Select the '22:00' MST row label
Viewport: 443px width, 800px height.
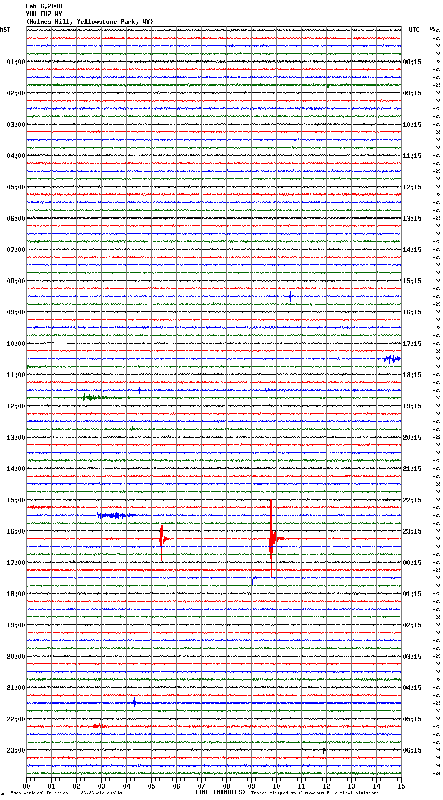16,719
